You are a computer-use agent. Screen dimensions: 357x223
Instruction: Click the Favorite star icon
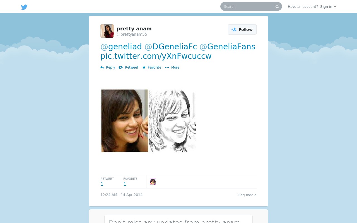tap(144, 67)
